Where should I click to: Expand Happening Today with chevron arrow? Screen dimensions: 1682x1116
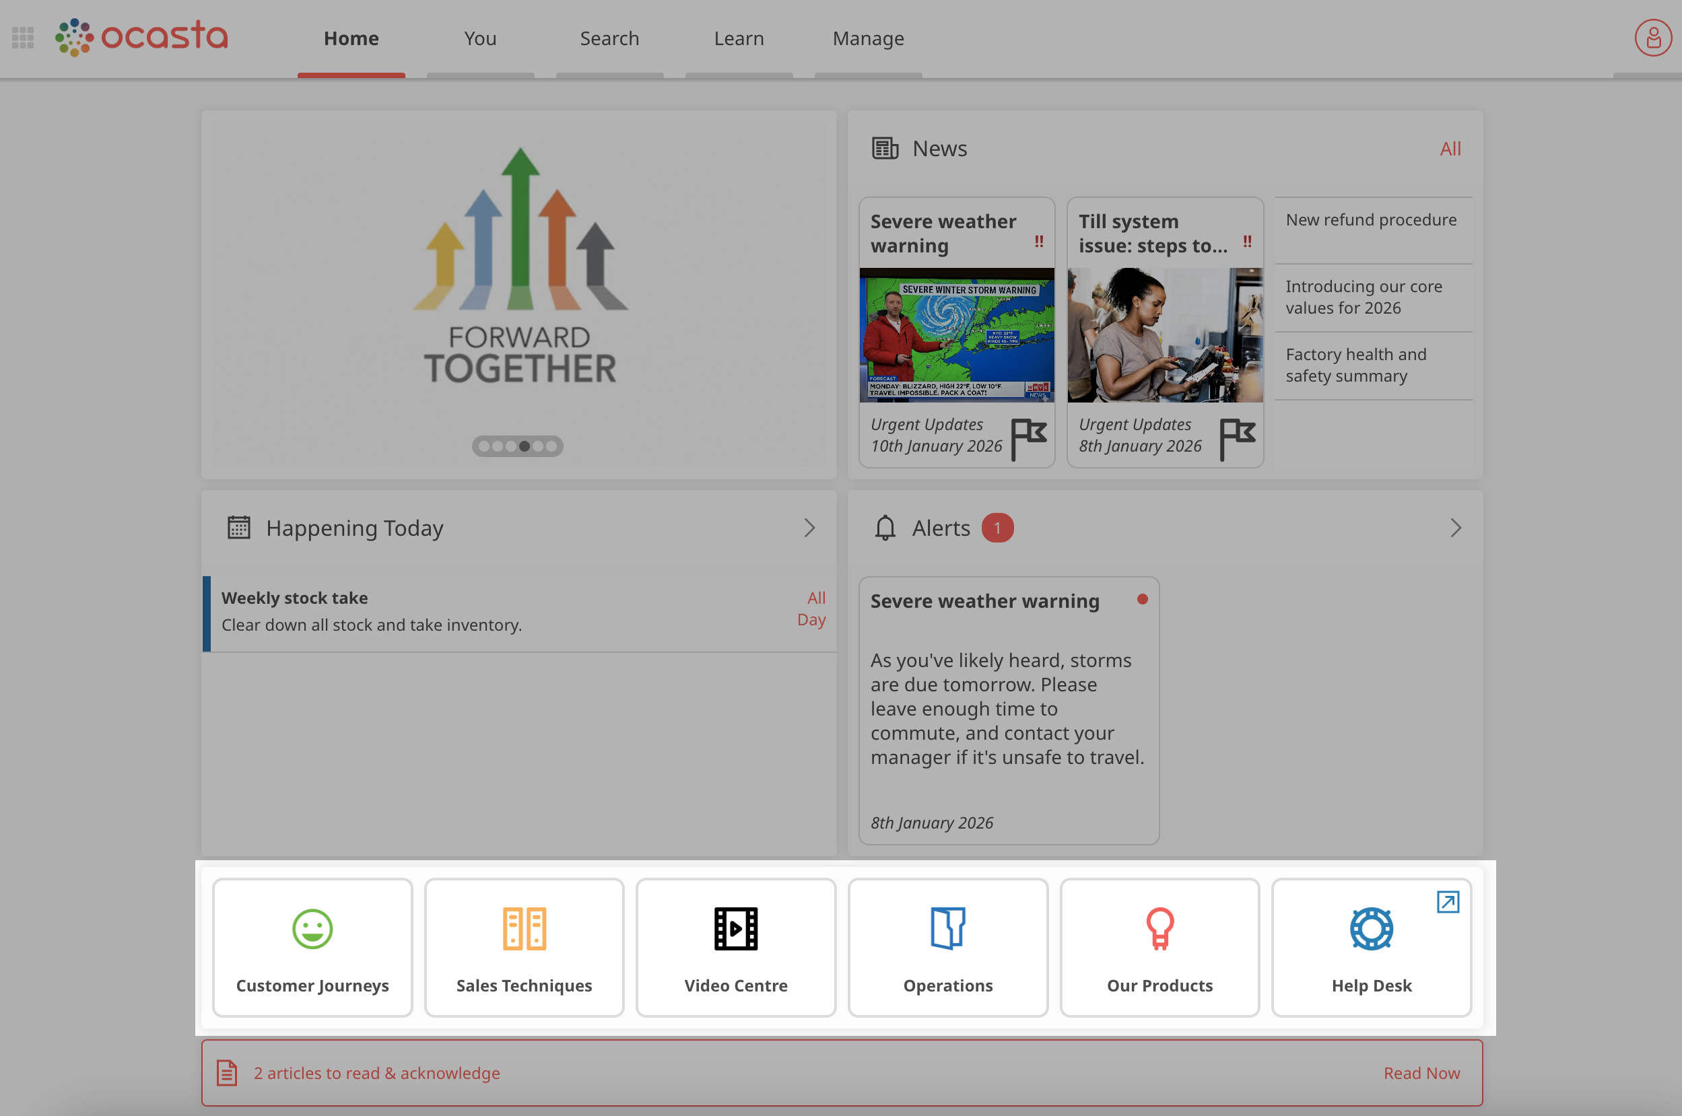coord(809,528)
